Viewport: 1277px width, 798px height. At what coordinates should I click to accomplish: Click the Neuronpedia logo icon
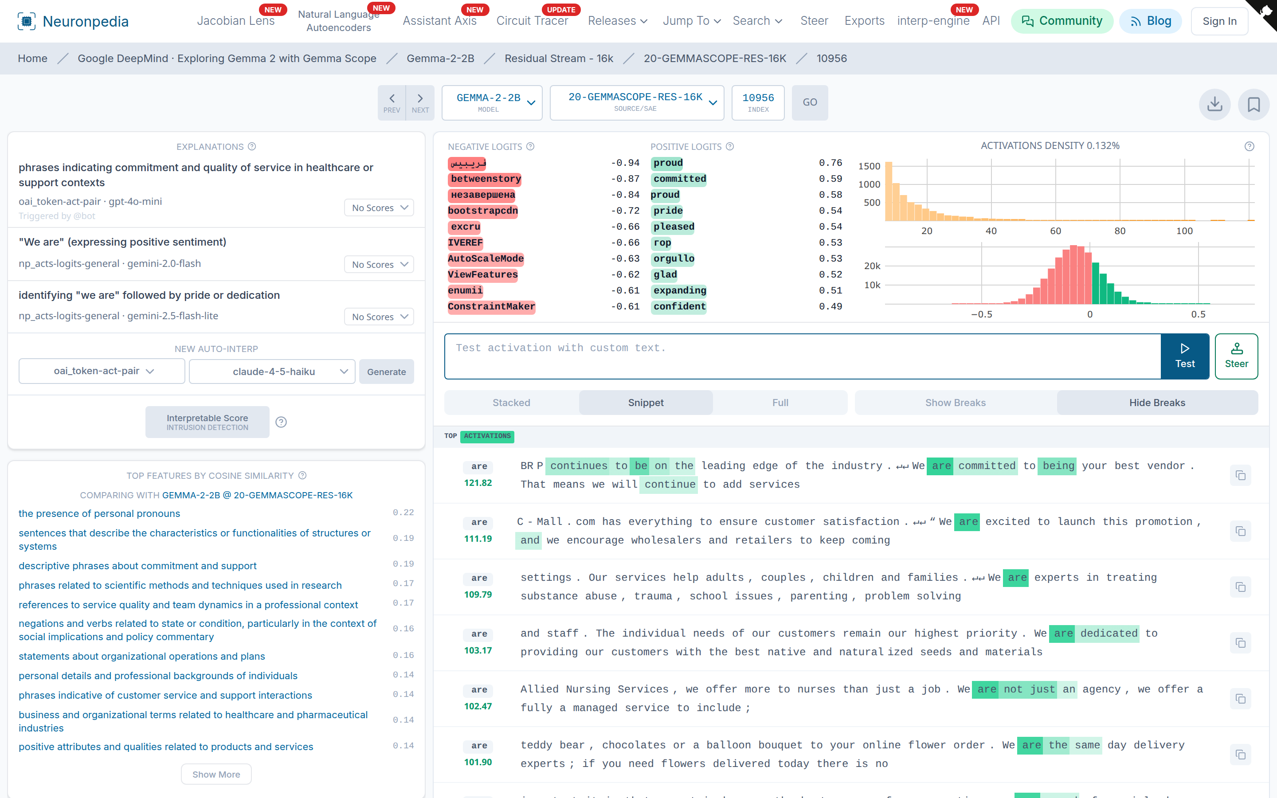pyautogui.click(x=27, y=21)
